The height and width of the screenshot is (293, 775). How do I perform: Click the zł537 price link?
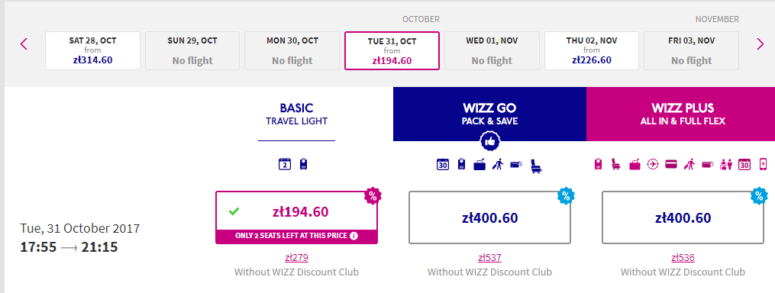point(489,257)
